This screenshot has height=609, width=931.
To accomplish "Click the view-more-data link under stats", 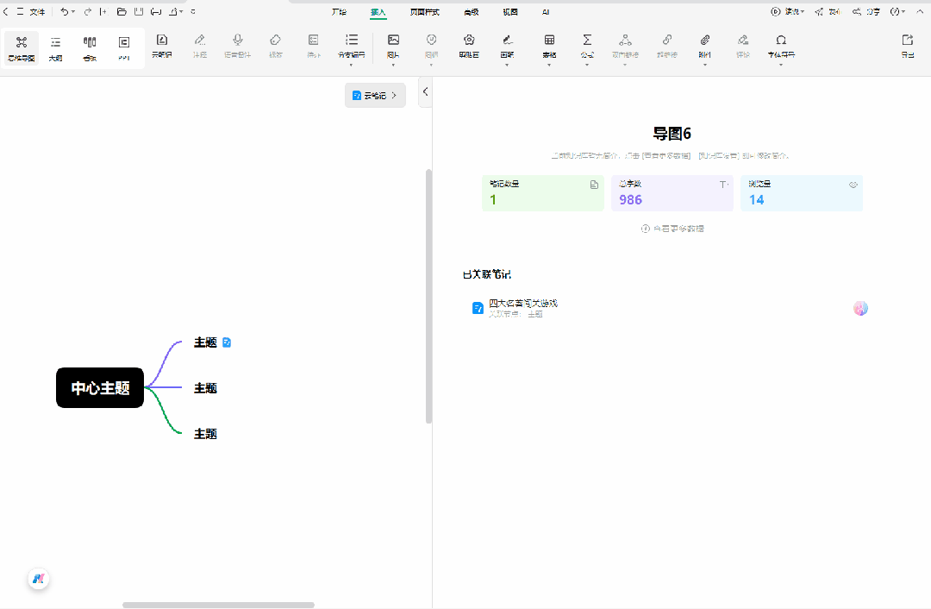I will coord(672,228).
